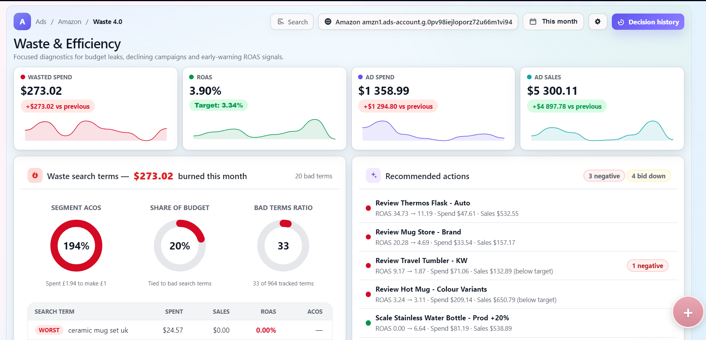Sort by the Sales column header

point(221,312)
